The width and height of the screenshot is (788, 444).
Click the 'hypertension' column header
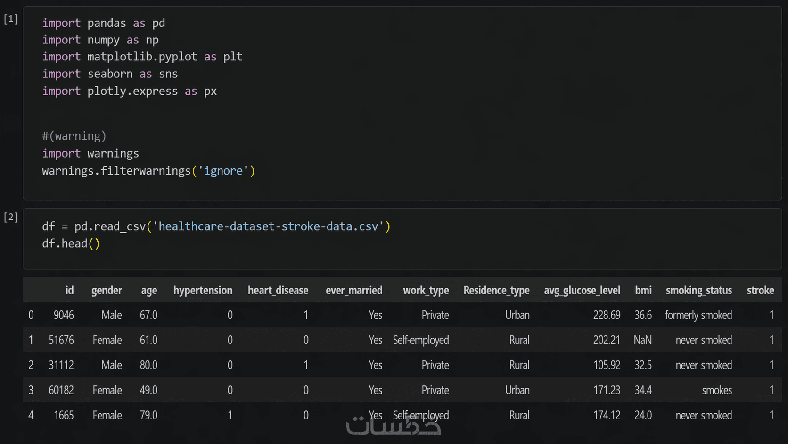(x=203, y=290)
